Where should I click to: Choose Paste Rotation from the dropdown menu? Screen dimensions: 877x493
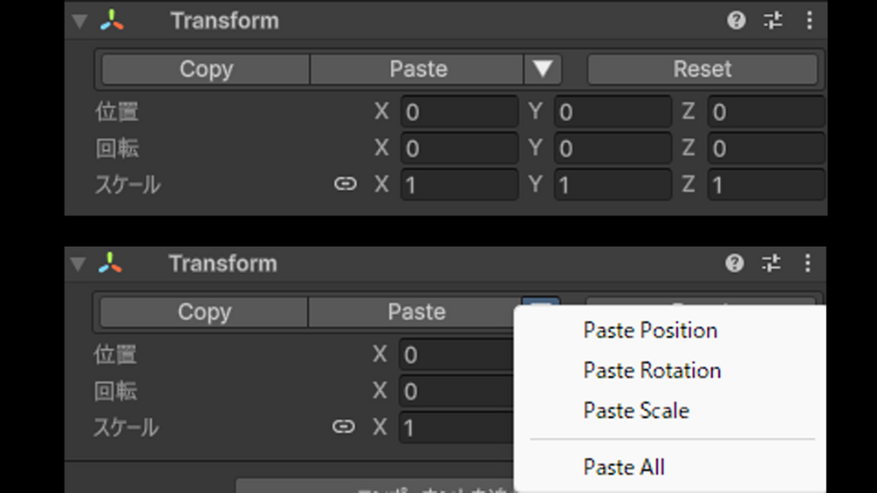coord(652,371)
